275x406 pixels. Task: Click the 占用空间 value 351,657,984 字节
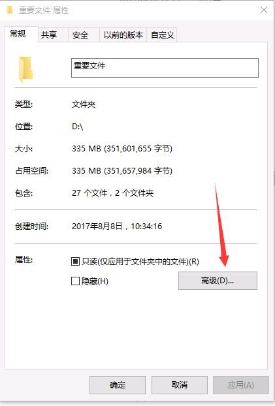(138, 171)
